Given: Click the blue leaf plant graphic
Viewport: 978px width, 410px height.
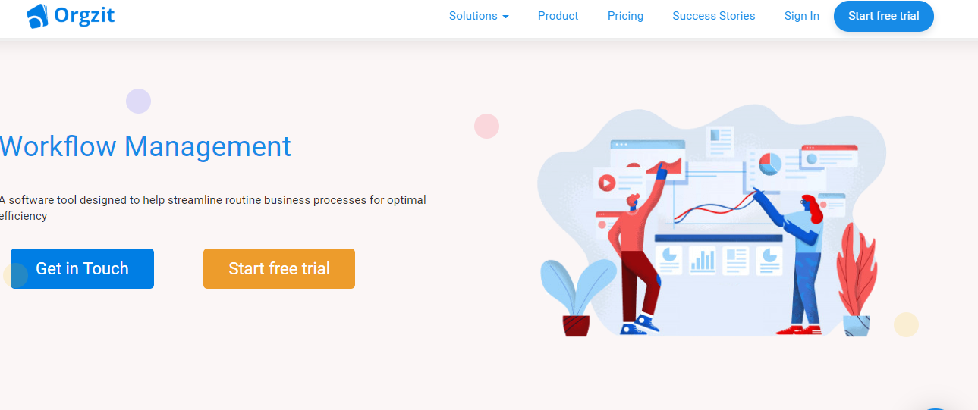Looking at the screenshot, I should coord(577,297).
